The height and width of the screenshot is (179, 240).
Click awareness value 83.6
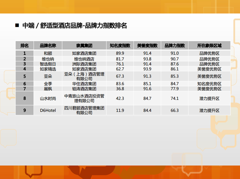[x=120, y=84]
